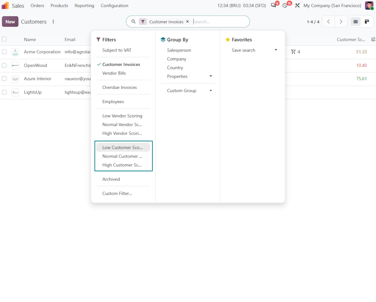The height and width of the screenshot is (302, 376).
Task: Expand the Save search dropdown
Action: (x=276, y=50)
